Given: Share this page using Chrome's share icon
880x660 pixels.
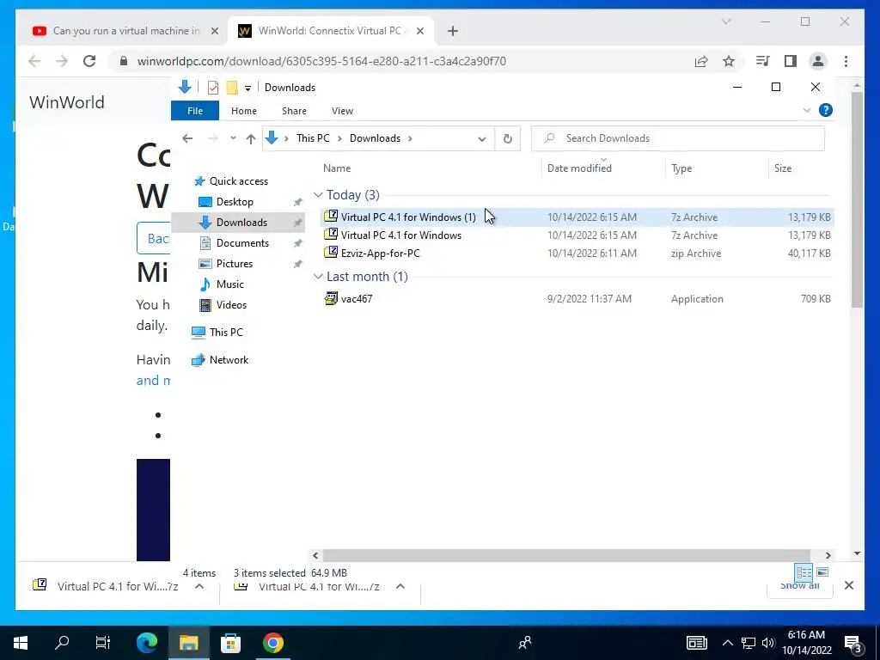Looking at the screenshot, I should 701,61.
